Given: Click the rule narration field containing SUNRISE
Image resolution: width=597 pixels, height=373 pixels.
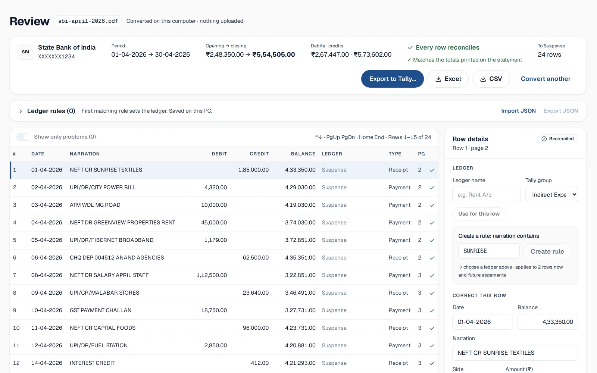Looking at the screenshot, I should (489, 251).
